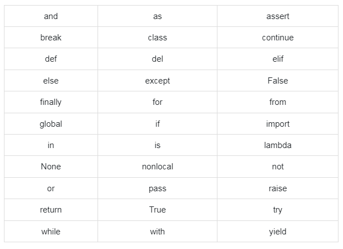
Task: Select the 'class' cell
Action: point(157,38)
